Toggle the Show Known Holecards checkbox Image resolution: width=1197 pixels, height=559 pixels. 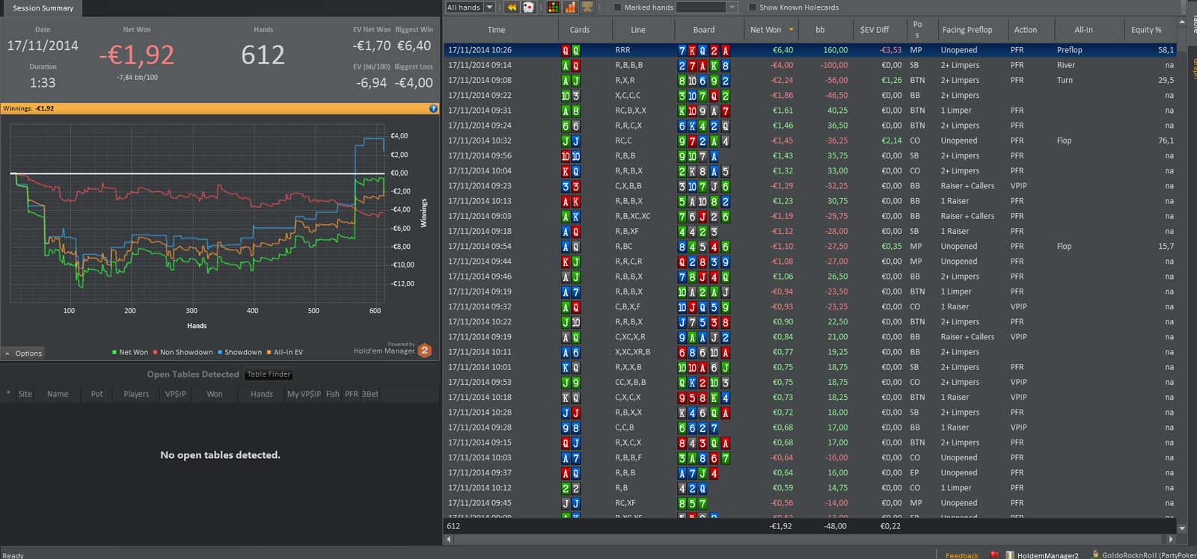pos(752,7)
